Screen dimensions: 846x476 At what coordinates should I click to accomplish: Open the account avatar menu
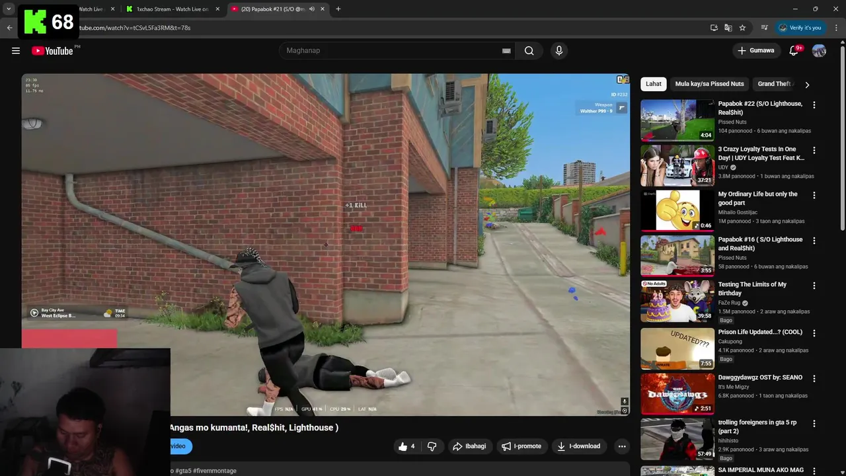(x=819, y=51)
